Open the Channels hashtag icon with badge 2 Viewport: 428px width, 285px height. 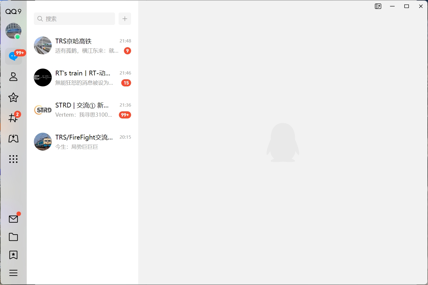tap(13, 118)
